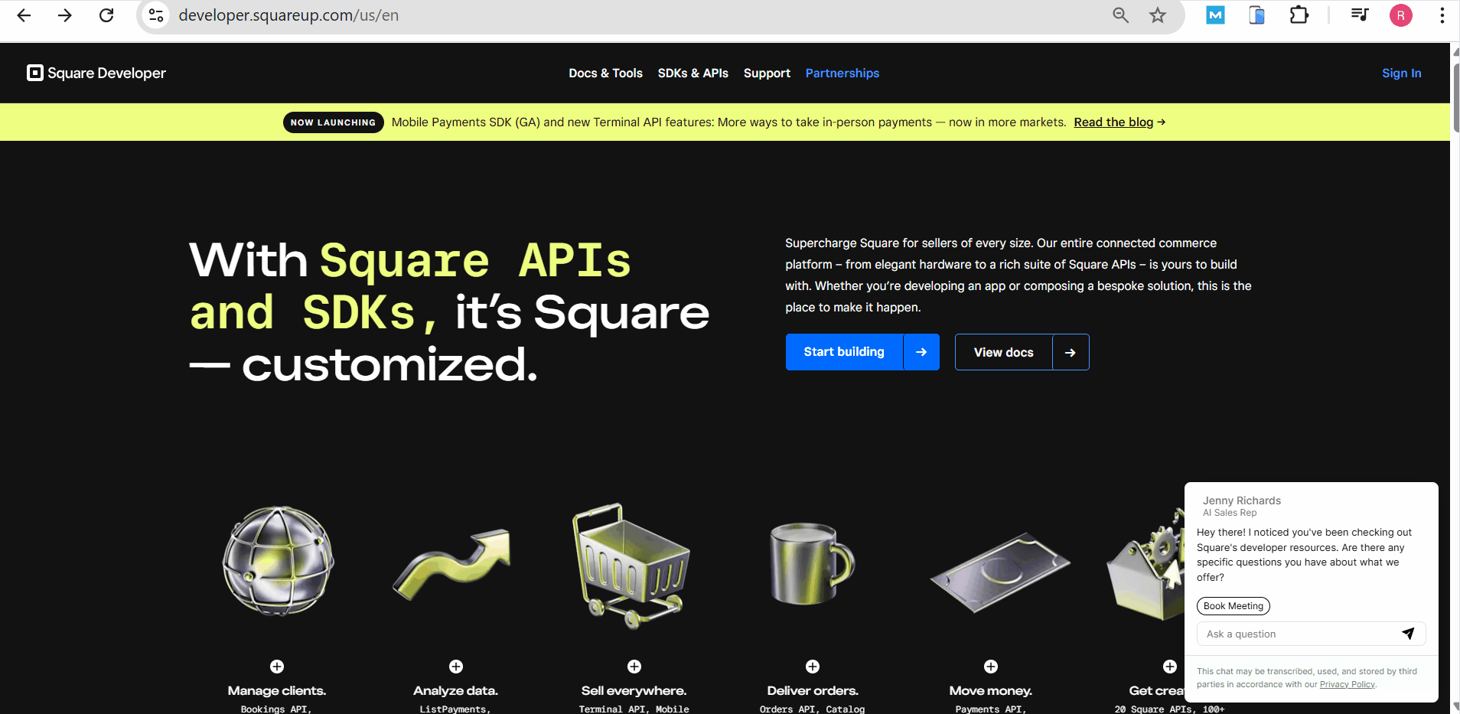This screenshot has height=714, width=1460.
Task: Click the browser address bar URL
Action: (288, 15)
